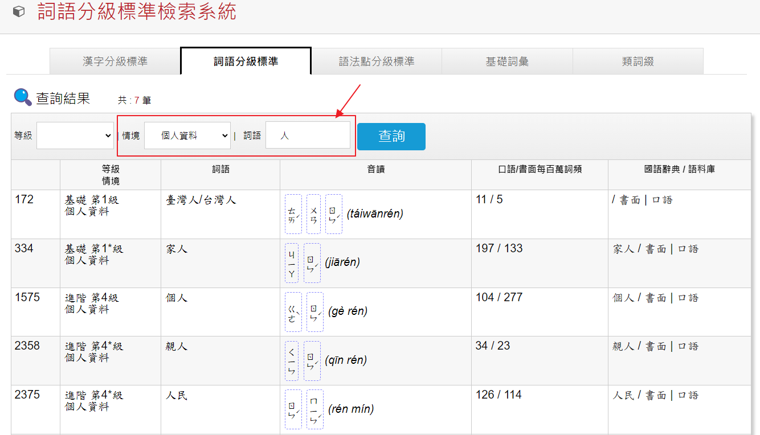
Task: Select the 基礎詞彙 tab
Action: pos(507,61)
